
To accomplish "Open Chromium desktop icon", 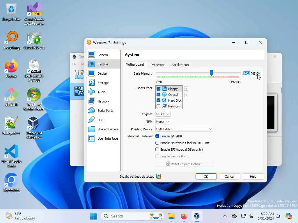I will click(x=11, y=182).
